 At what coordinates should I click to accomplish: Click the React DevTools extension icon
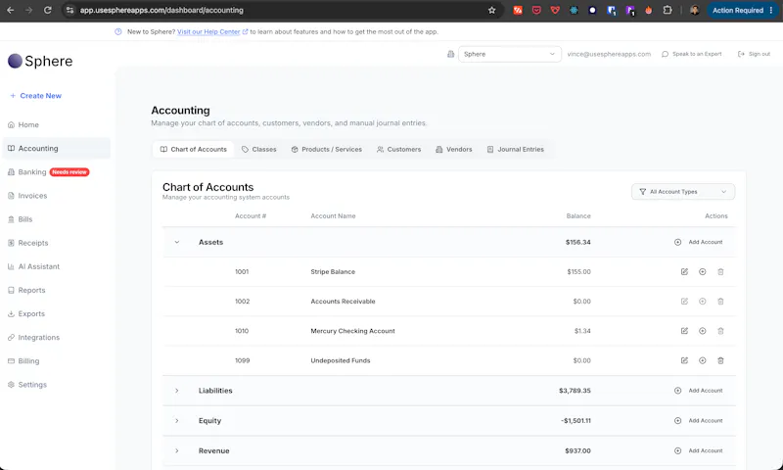click(x=574, y=10)
